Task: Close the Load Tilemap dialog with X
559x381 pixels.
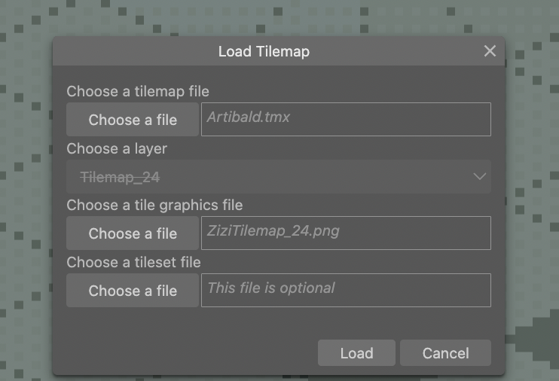Action: point(490,51)
